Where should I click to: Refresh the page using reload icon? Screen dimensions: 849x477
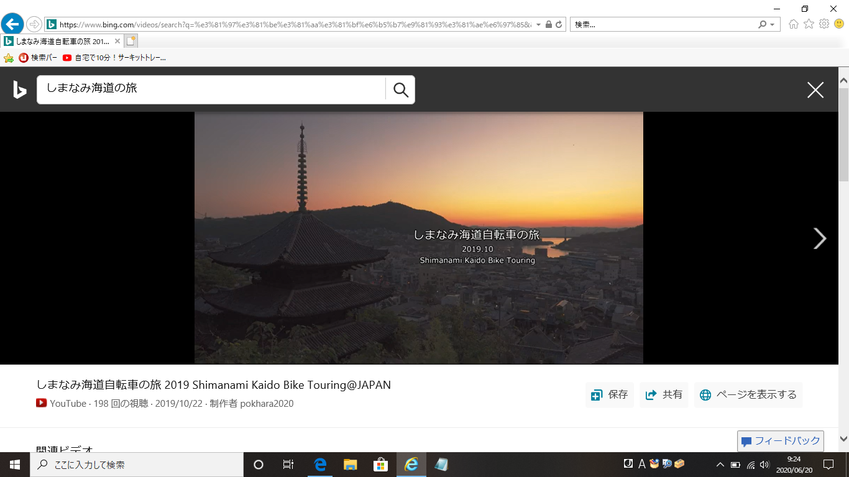[x=559, y=25]
